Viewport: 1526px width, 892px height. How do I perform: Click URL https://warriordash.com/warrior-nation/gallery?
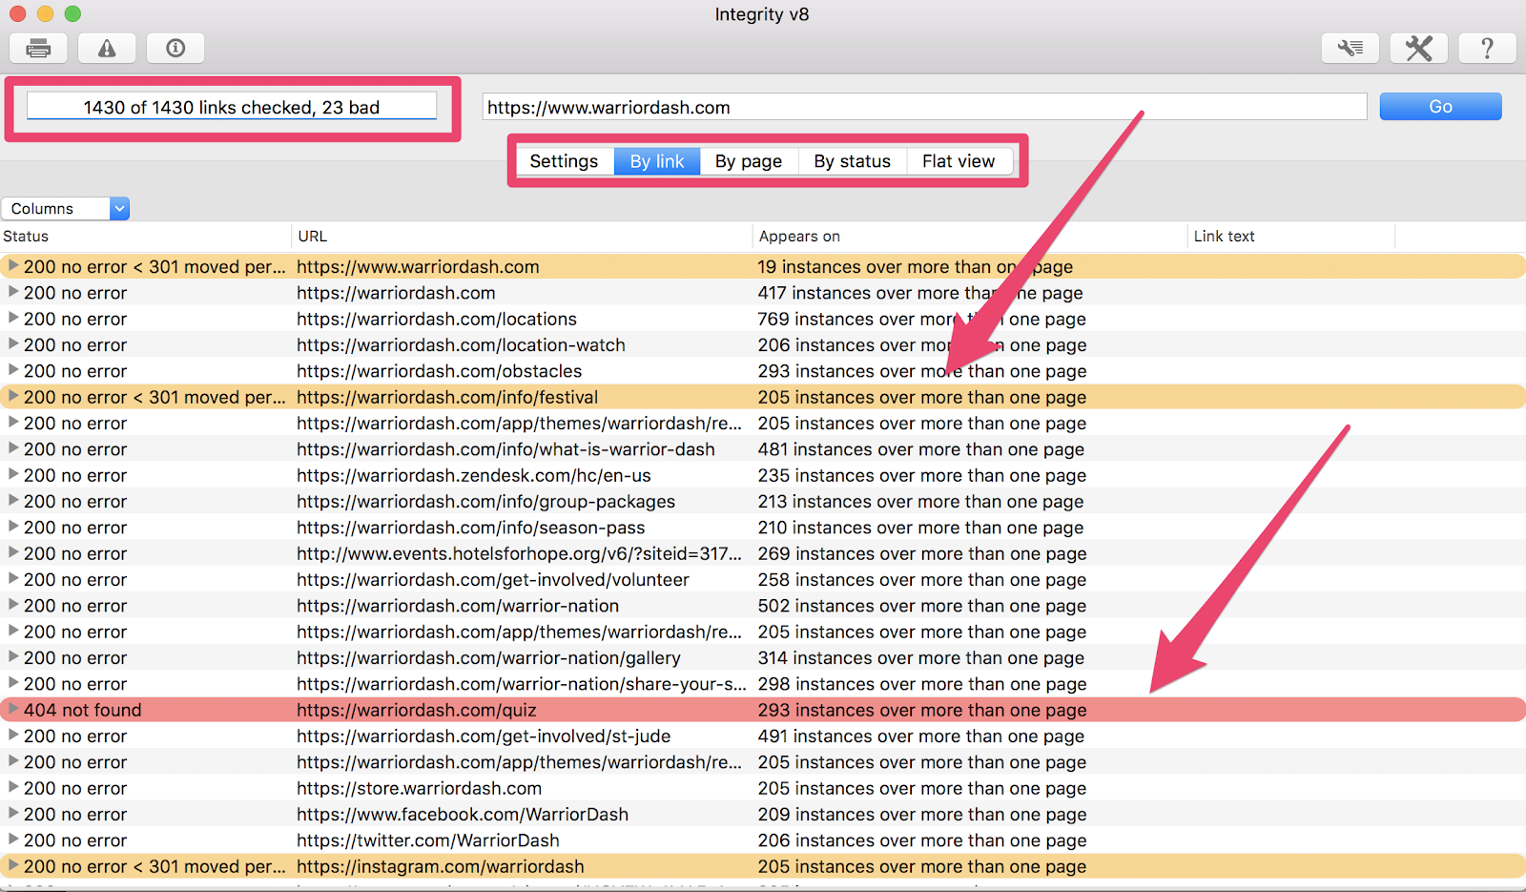click(488, 658)
